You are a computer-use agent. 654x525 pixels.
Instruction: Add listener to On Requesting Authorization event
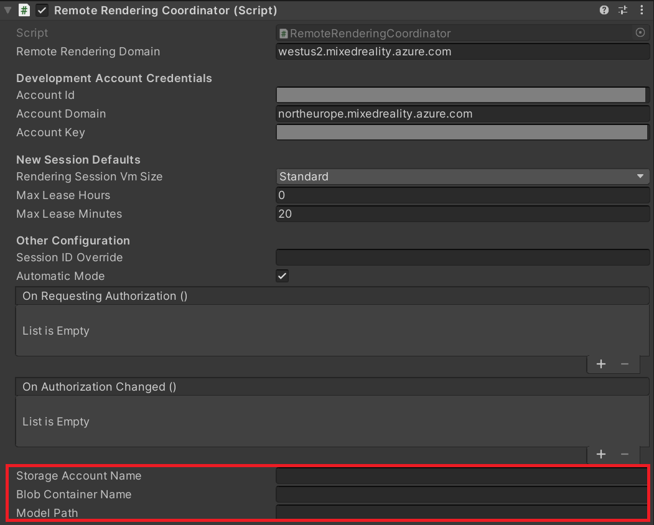pyautogui.click(x=601, y=364)
